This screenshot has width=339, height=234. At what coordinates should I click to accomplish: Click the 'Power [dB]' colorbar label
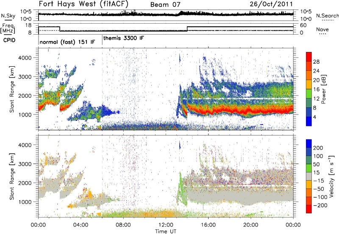point(323,89)
